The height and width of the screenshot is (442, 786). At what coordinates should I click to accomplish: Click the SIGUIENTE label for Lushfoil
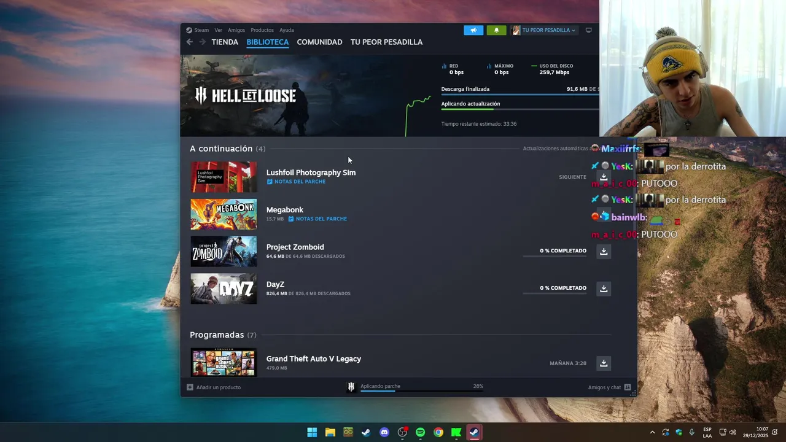point(572,177)
